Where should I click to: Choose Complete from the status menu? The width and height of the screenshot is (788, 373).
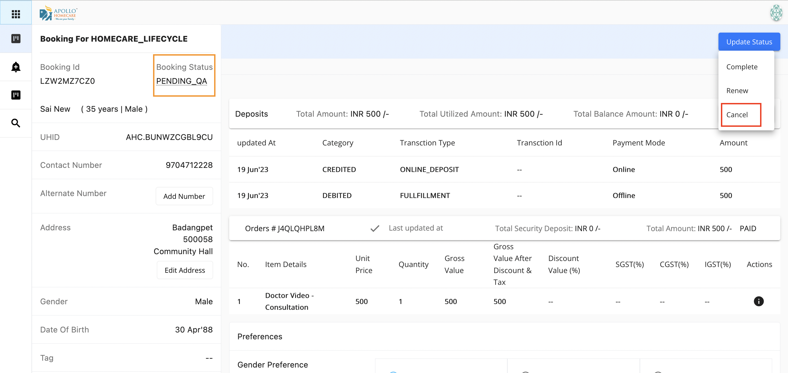pyautogui.click(x=741, y=67)
